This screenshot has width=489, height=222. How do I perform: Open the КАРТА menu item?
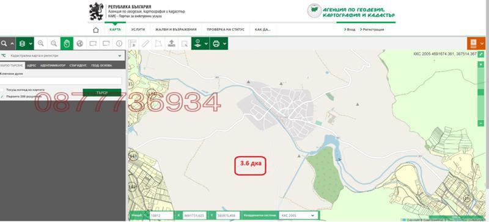tap(115, 29)
